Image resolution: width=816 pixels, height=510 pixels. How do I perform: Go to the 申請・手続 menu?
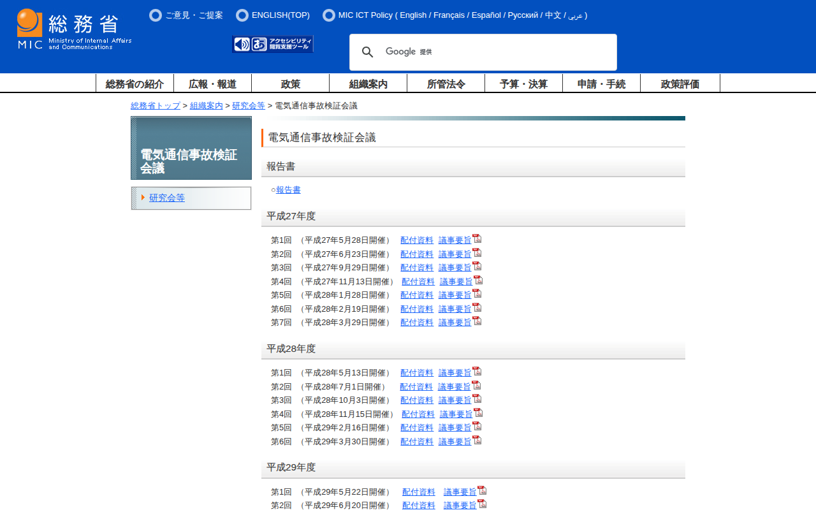[601, 84]
